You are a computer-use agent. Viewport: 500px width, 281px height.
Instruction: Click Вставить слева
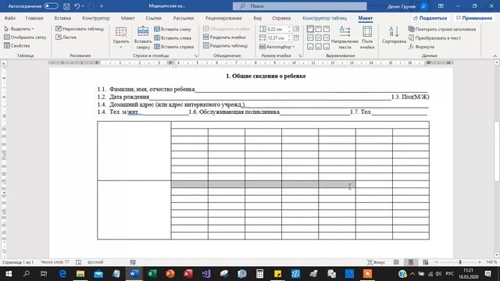[173, 38]
